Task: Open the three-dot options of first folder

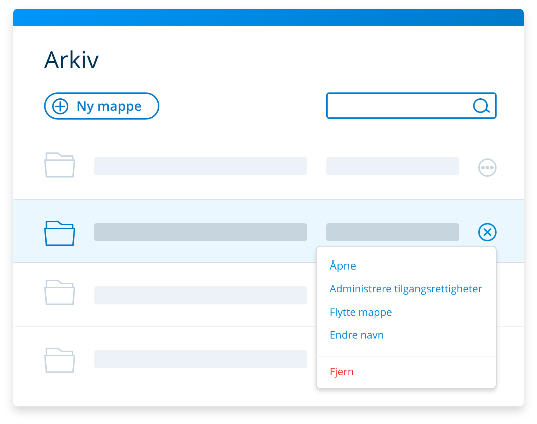Action: click(x=487, y=168)
